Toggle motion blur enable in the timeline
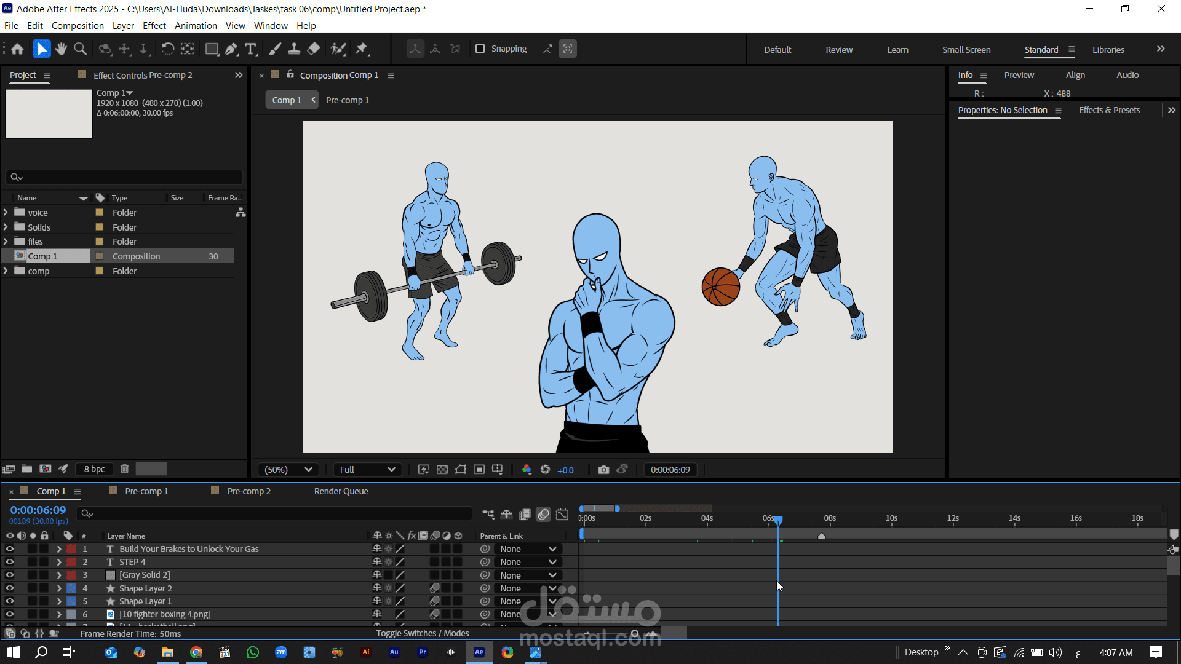The image size is (1181, 664). point(543,514)
